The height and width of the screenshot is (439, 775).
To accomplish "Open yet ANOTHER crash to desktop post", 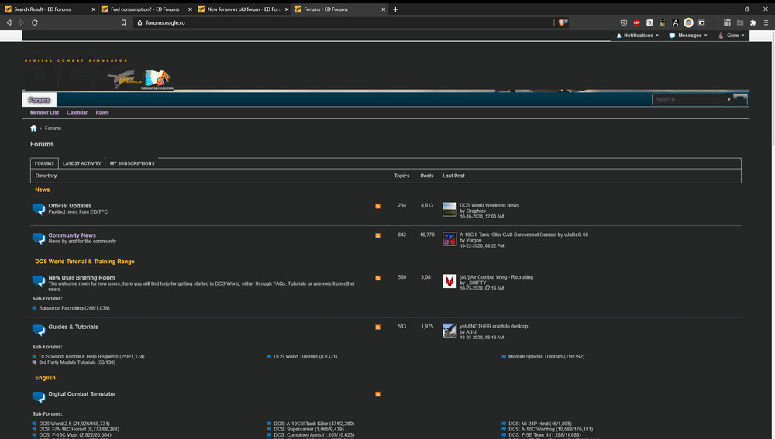I will click(x=494, y=327).
